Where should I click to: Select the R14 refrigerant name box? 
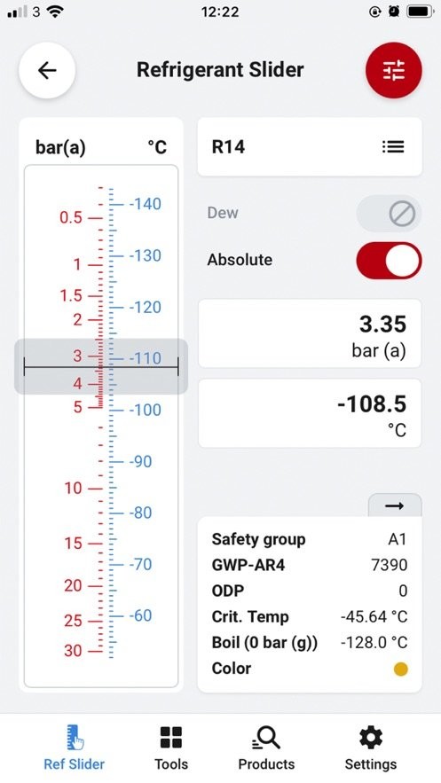click(310, 147)
